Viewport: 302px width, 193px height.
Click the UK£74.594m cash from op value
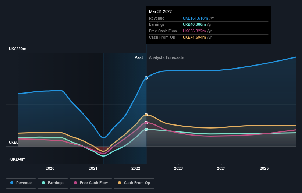[194, 38]
